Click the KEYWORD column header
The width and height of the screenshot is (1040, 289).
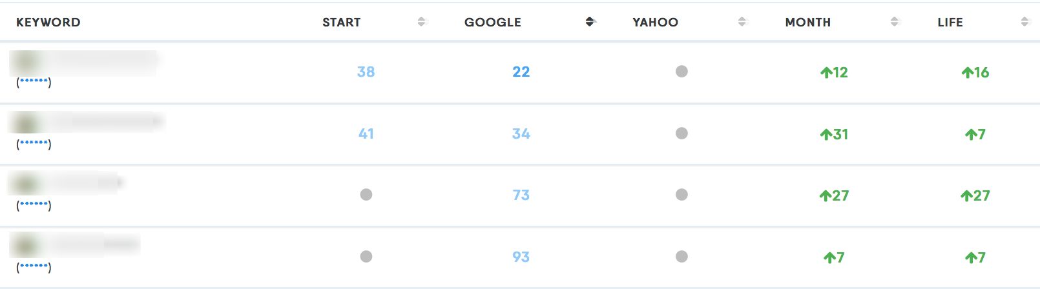pos(48,22)
